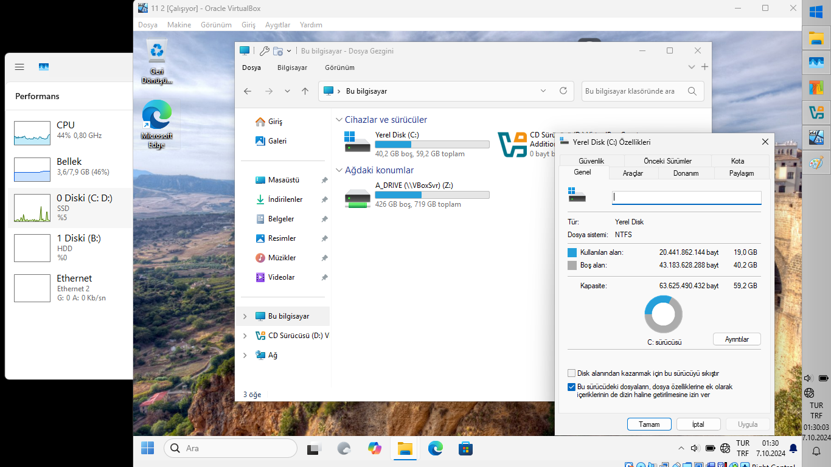This screenshot has height=467, width=831.
Task: Open the VirtualBox icon on host taskbar
Action: point(816,112)
